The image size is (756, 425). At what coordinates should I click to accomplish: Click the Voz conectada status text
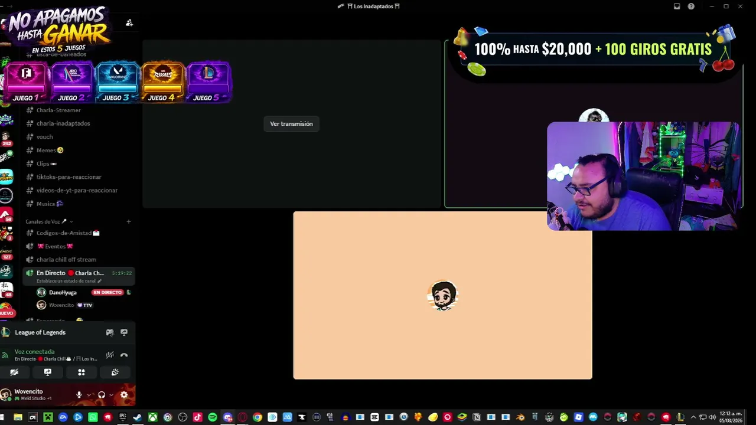coord(34,352)
